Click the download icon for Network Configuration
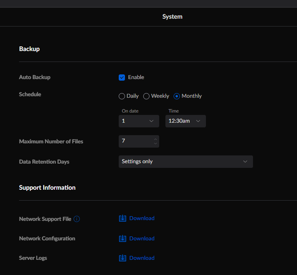The height and width of the screenshot is (275, 297). pyautogui.click(x=122, y=238)
